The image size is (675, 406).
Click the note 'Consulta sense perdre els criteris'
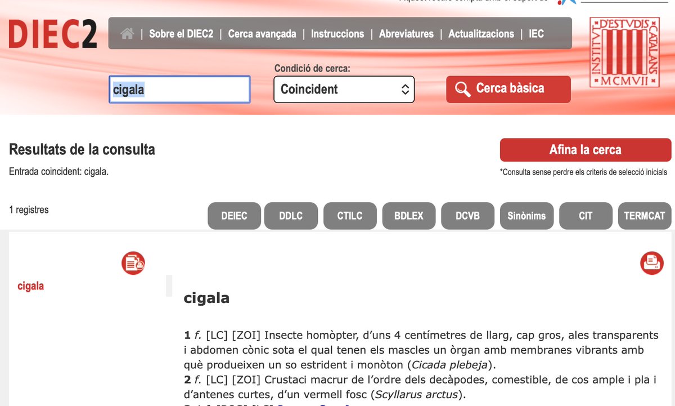coord(584,172)
